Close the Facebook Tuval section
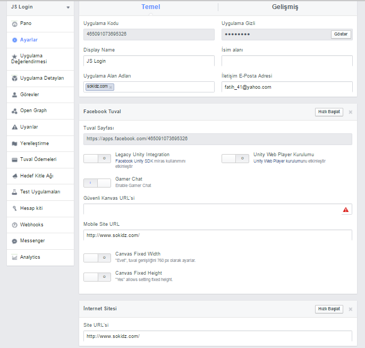Screen dimensions: 365x348 point(350,112)
